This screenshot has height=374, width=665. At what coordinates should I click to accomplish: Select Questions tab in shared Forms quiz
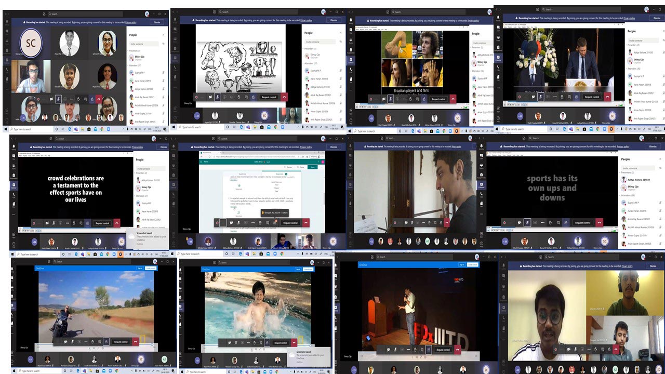click(242, 174)
